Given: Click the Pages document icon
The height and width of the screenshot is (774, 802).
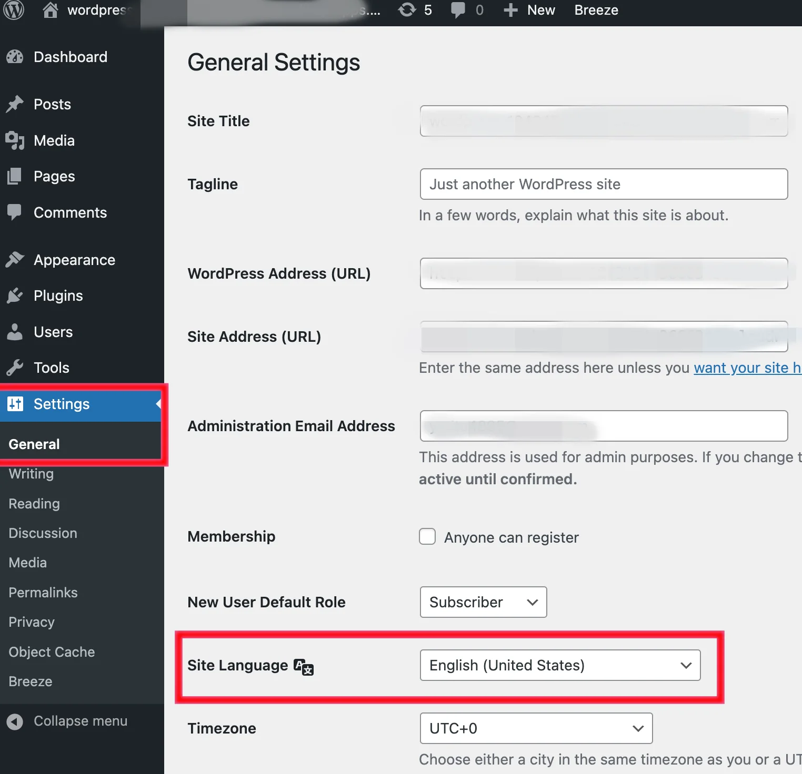Looking at the screenshot, I should click(15, 176).
